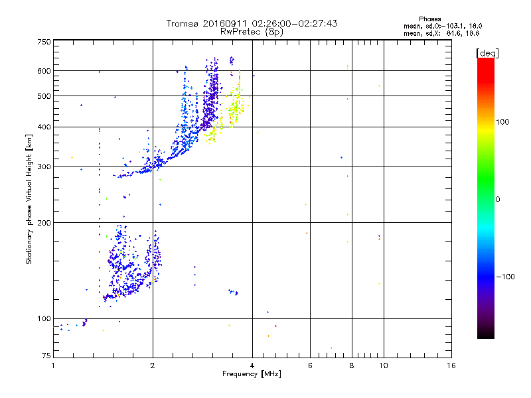Click the x-axis label '1'

tap(53, 365)
